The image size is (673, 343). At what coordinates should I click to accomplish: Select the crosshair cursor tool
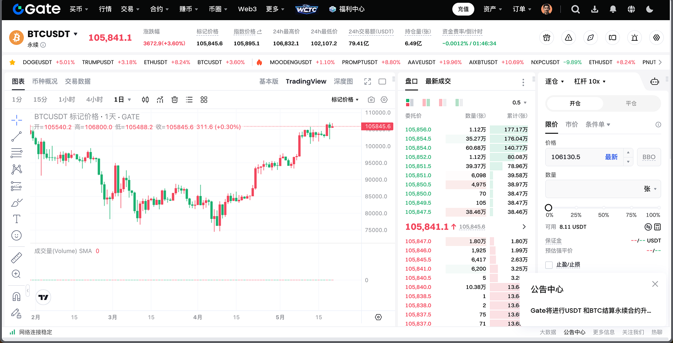coord(16,120)
